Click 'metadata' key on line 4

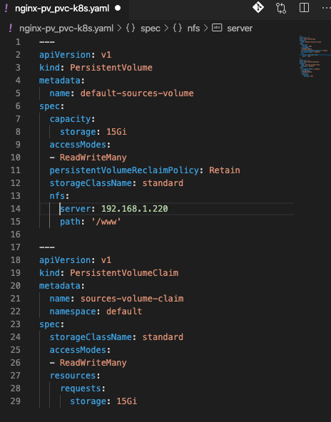60,81
